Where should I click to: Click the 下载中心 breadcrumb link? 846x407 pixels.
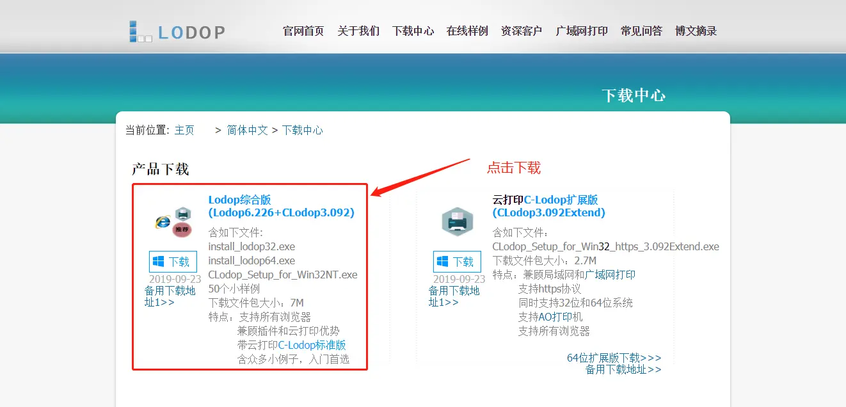point(303,130)
